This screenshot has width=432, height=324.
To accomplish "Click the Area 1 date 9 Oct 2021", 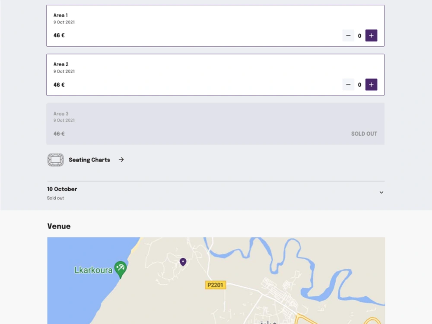I will (x=64, y=22).
